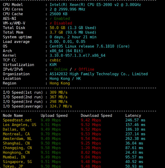
Task: Click the Upload Speed column header
Action: tap(54, 116)
